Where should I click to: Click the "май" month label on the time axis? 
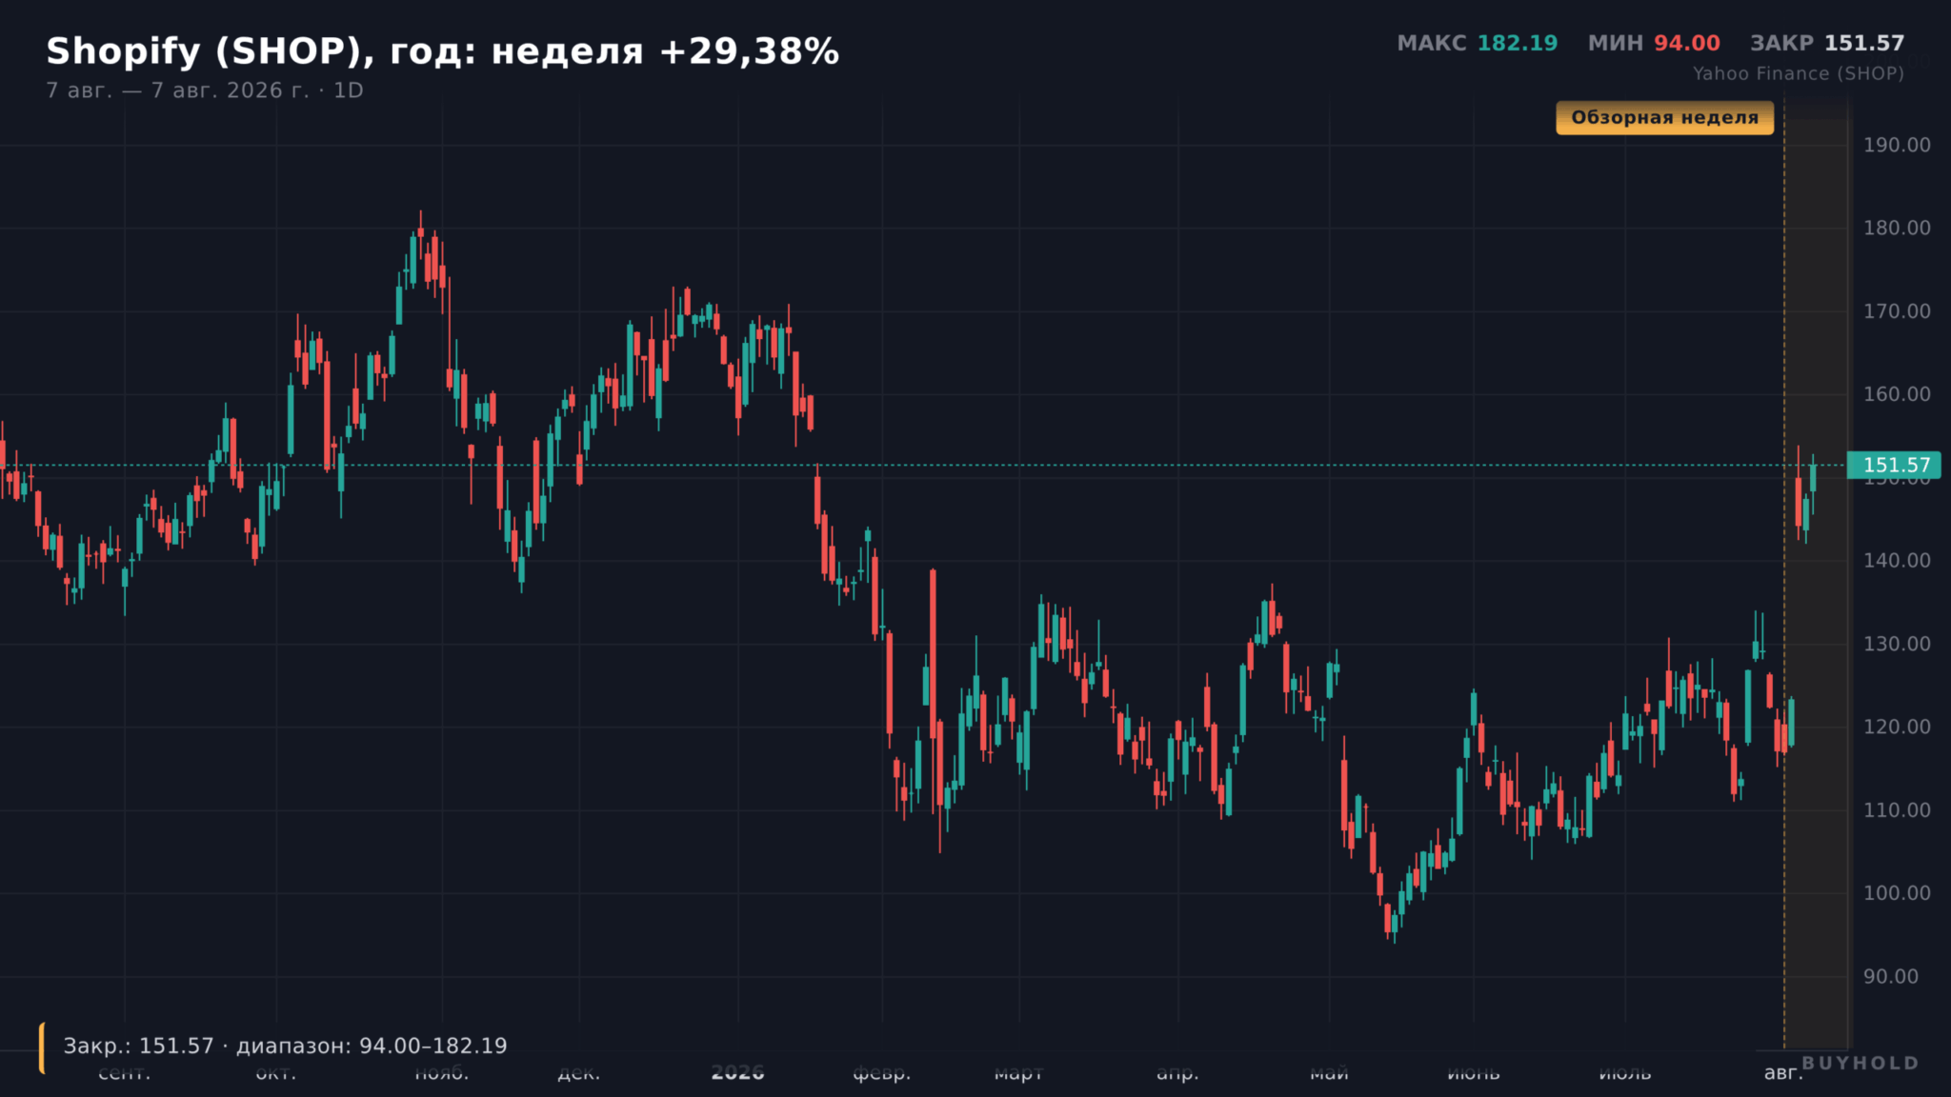coord(1329,1073)
